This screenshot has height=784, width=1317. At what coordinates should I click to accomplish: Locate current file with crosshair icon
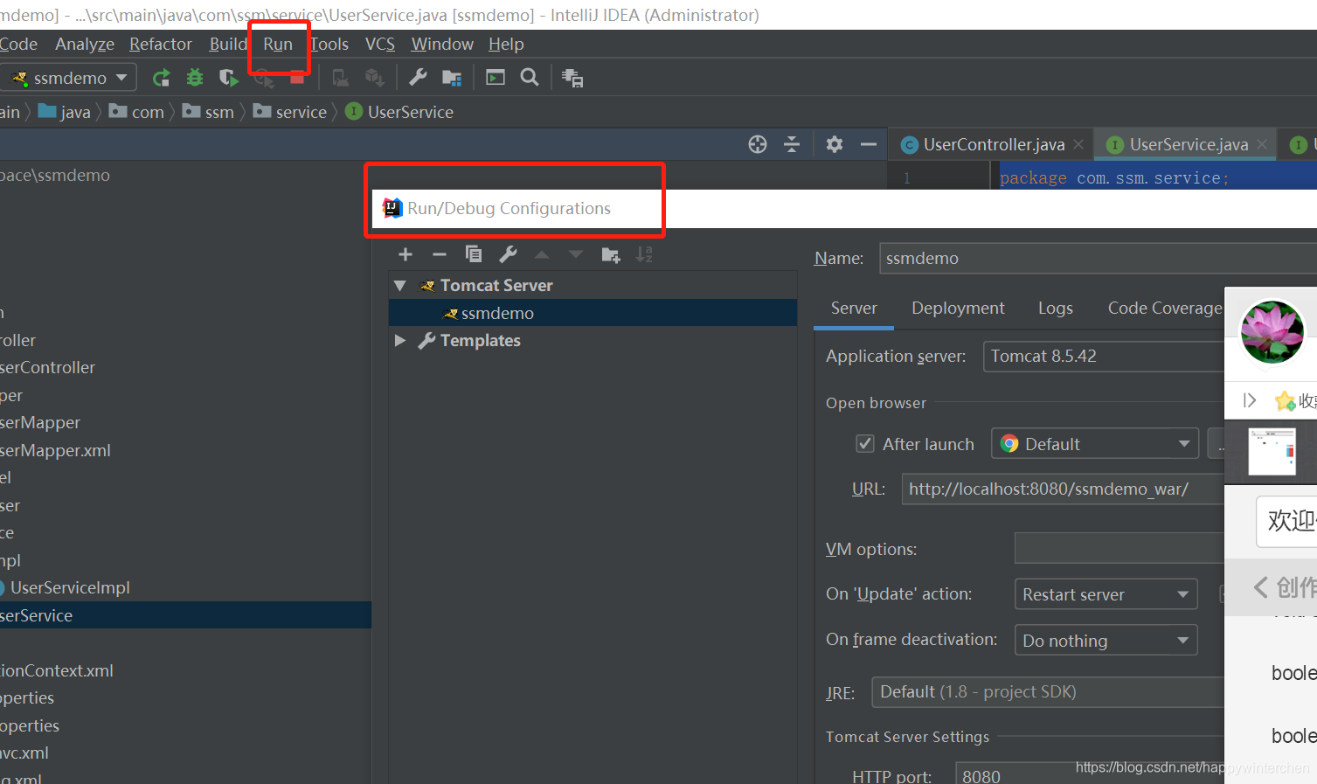758,144
